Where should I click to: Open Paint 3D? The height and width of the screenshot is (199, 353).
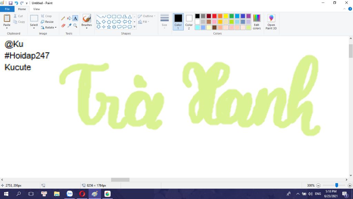(271, 22)
